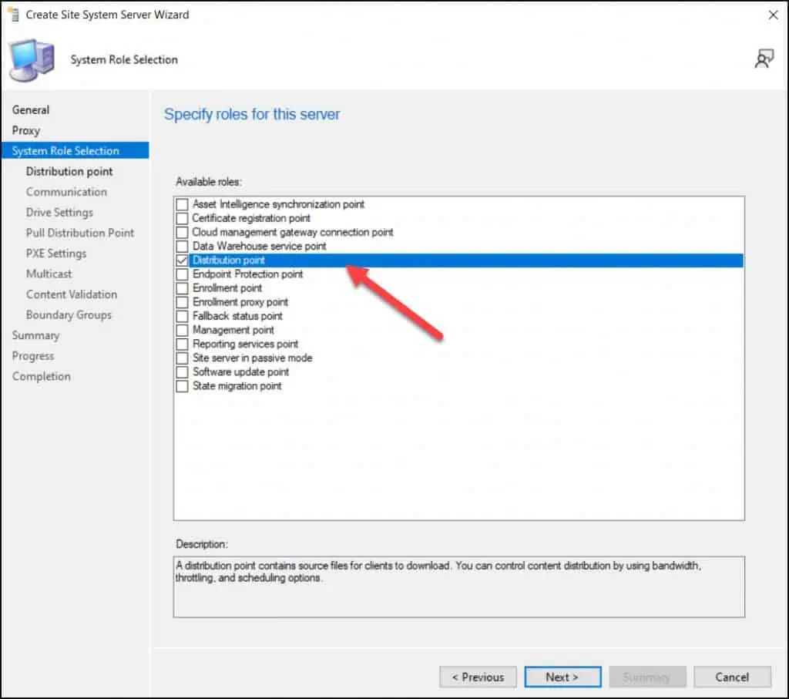Cancel the wizard
This screenshot has width=789, height=699.
[x=732, y=677]
